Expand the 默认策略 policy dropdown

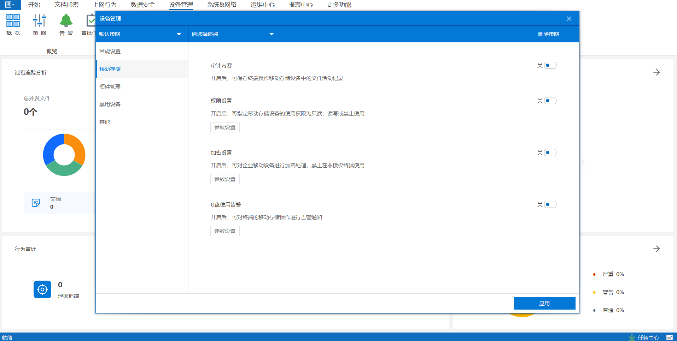click(141, 34)
